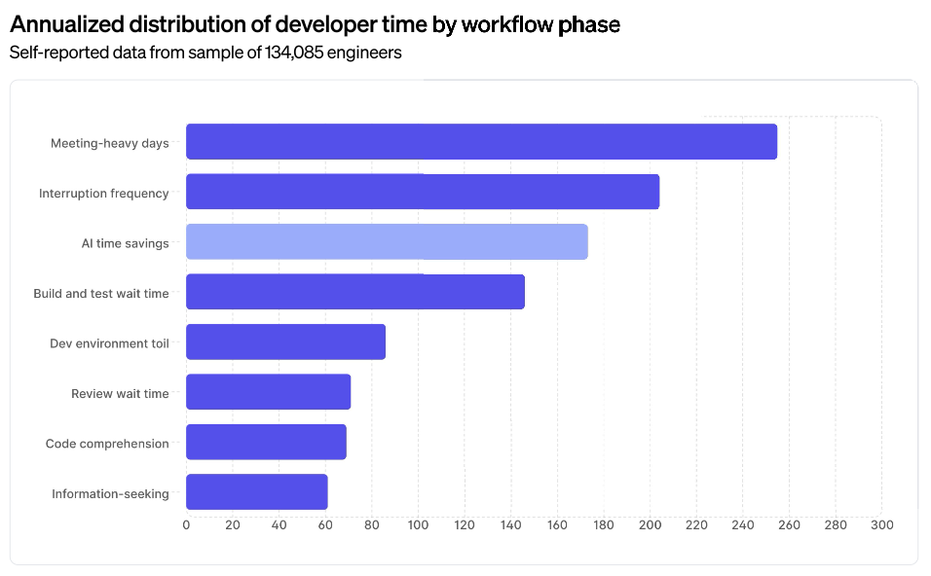
Task: Click the Meeting-heavy days bar
Action: (x=481, y=142)
